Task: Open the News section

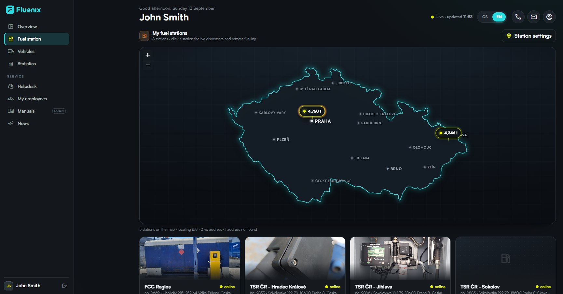Action: click(x=36, y=123)
